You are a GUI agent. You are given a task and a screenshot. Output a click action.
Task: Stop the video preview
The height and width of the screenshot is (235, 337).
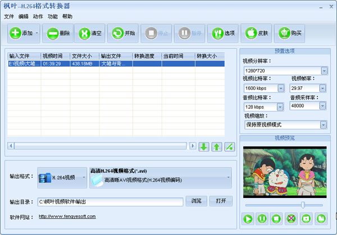[276, 219]
